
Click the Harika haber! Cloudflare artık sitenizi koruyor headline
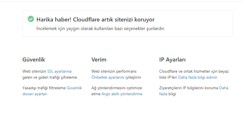tap(95, 20)
